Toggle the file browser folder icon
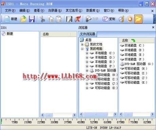Image resolution: width=156 pixels, height=130 pixels. pos(138,19)
